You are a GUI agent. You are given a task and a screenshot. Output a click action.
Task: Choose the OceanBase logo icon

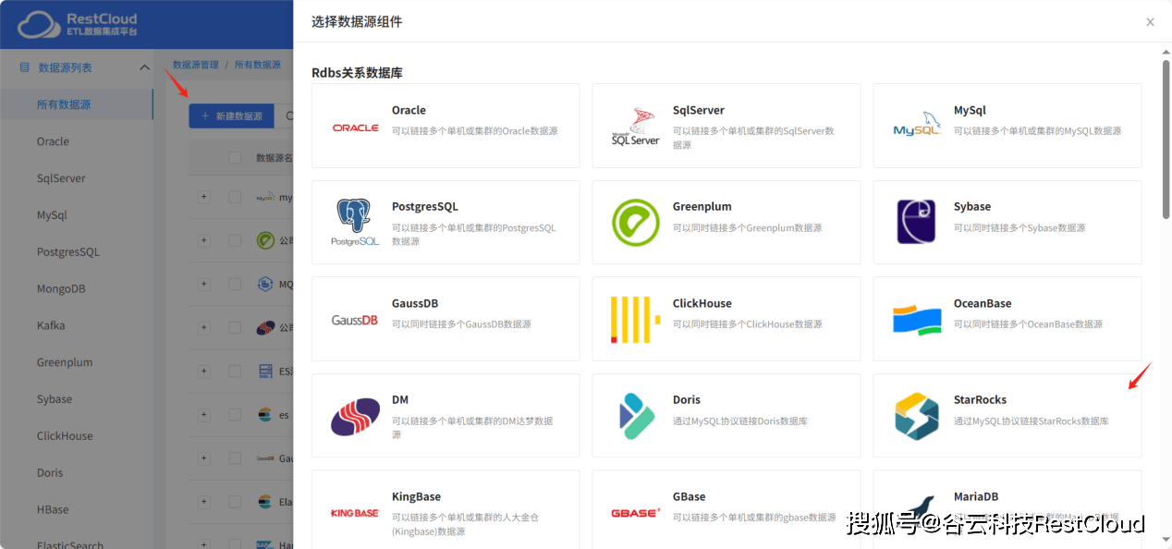click(917, 320)
